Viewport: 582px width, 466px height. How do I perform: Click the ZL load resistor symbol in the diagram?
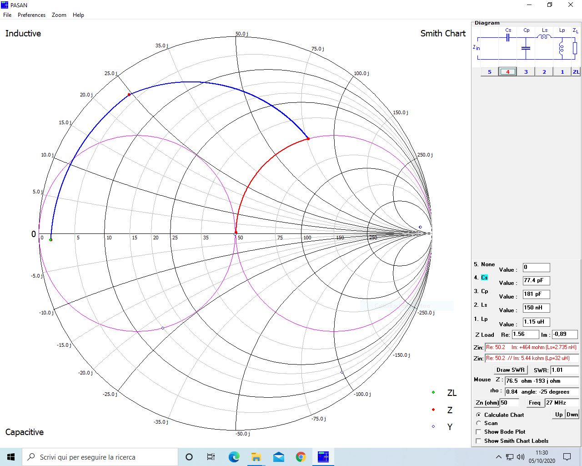(575, 48)
